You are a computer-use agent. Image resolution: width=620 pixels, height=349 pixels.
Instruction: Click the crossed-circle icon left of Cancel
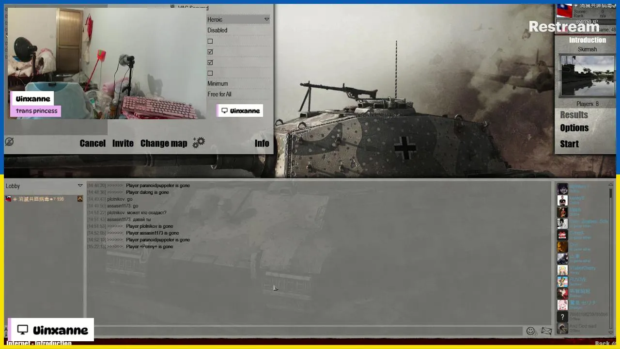click(9, 142)
